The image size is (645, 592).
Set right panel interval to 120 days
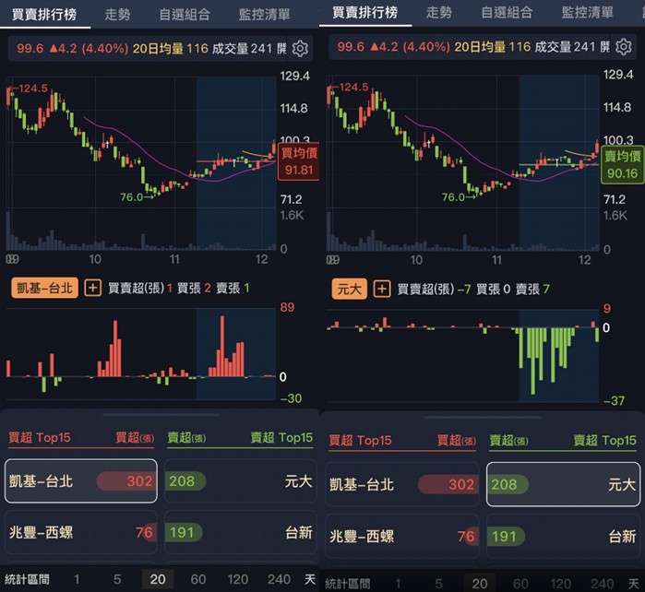click(x=561, y=583)
